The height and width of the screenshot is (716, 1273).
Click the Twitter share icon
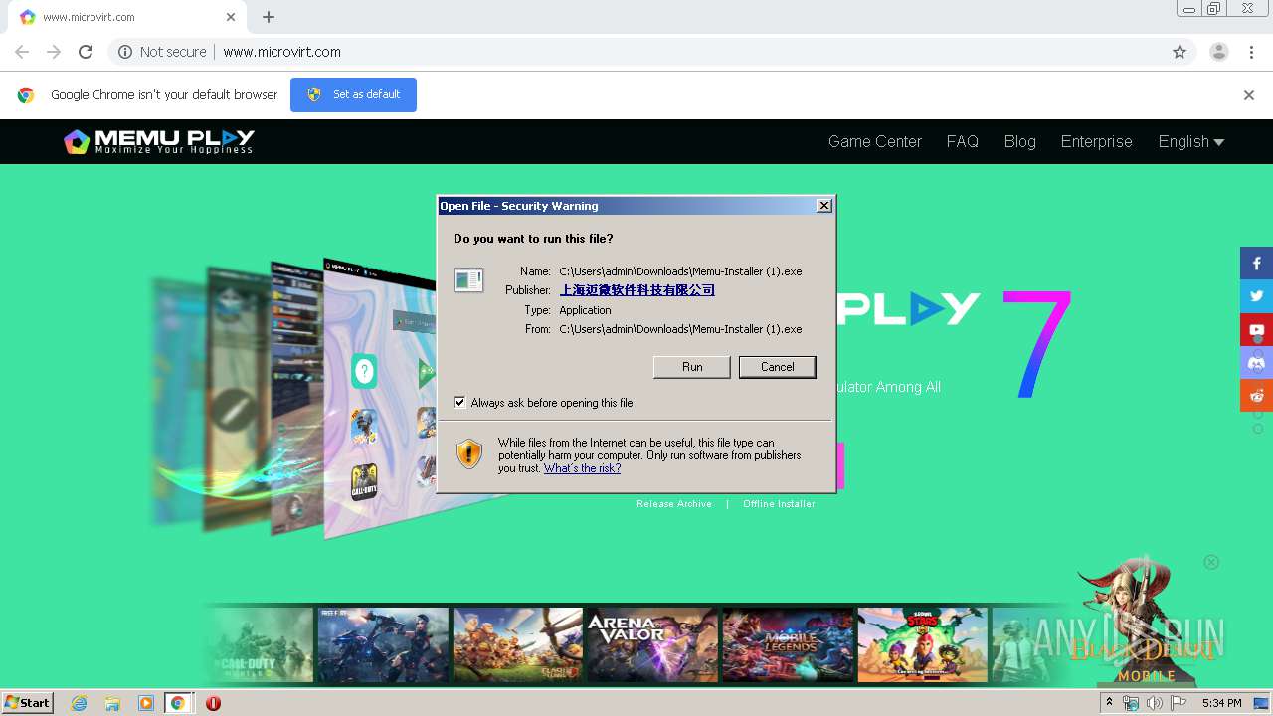(1256, 296)
